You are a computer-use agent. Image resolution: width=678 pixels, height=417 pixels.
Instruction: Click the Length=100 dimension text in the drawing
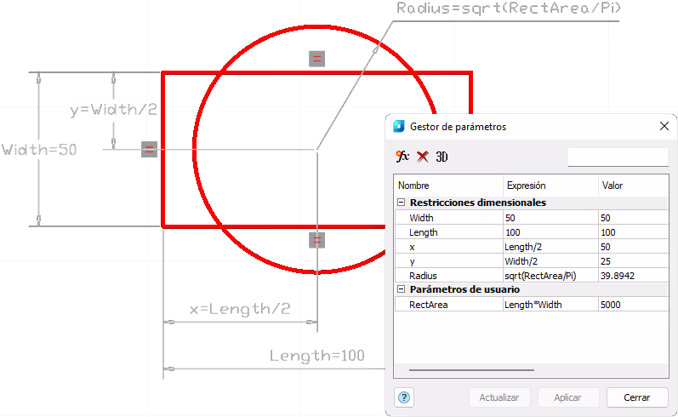pyautogui.click(x=317, y=356)
